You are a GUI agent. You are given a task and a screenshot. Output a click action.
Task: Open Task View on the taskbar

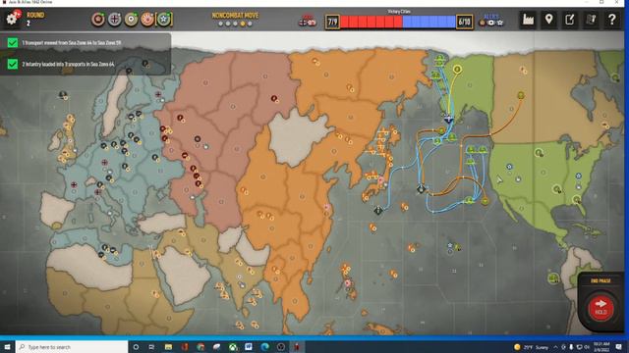point(151,346)
